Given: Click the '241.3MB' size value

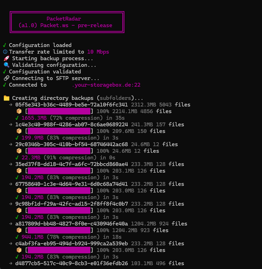Looking at the screenshot, I should 142,124.
